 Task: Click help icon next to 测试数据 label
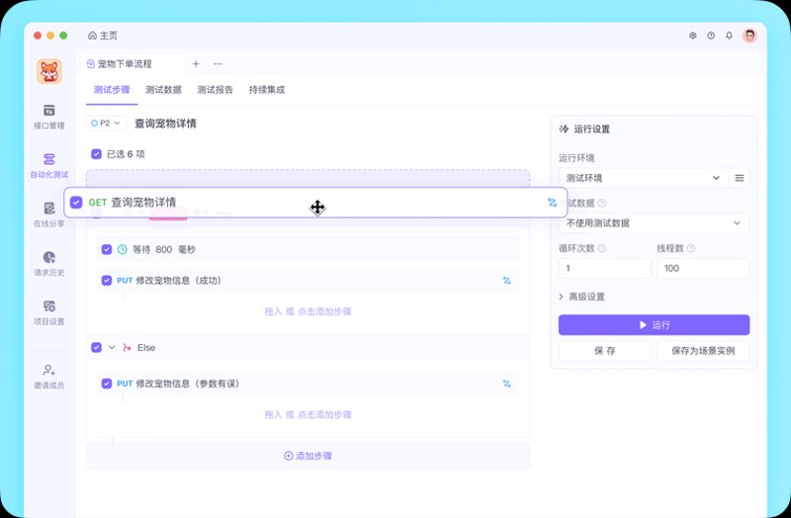coord(602,203)
